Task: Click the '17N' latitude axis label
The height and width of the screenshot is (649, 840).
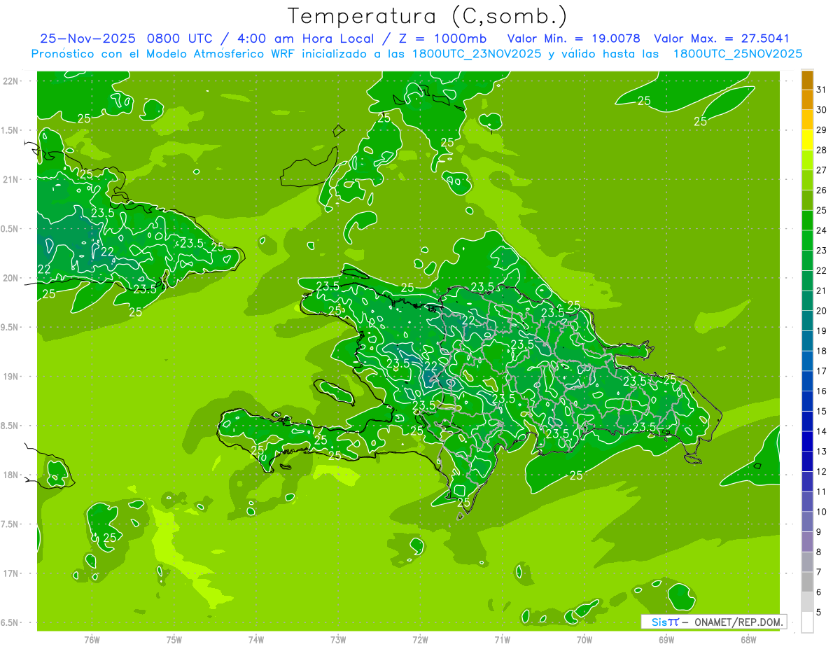Action: [11, 573]
